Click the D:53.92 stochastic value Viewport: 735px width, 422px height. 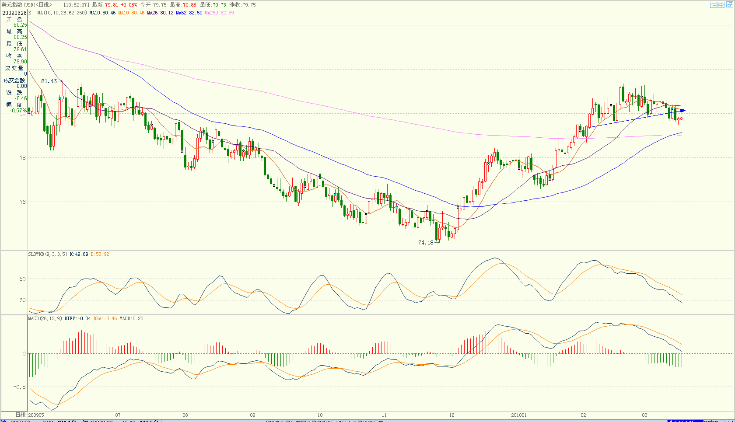(x=100, y=254)
